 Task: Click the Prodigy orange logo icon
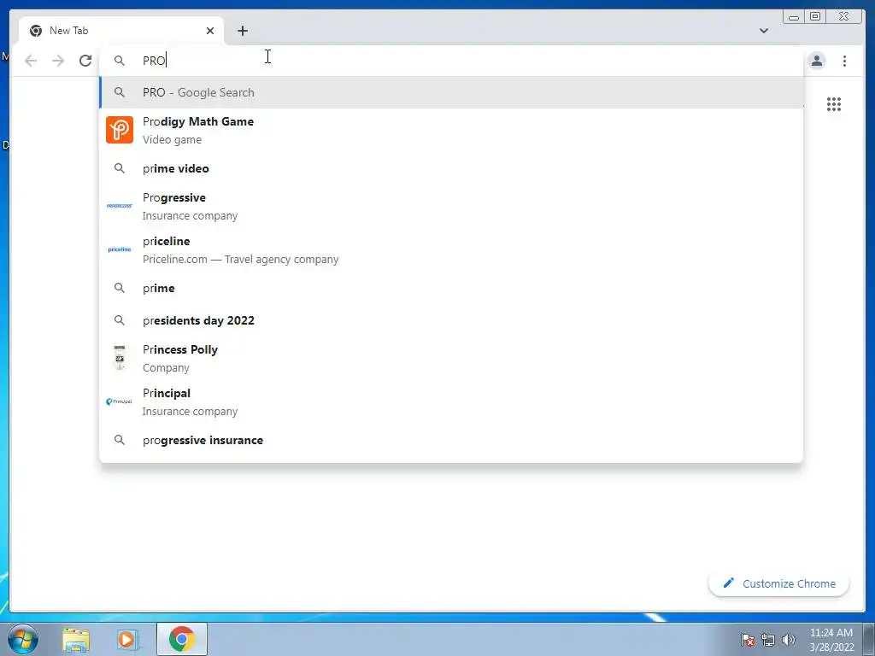click(120, 130)
